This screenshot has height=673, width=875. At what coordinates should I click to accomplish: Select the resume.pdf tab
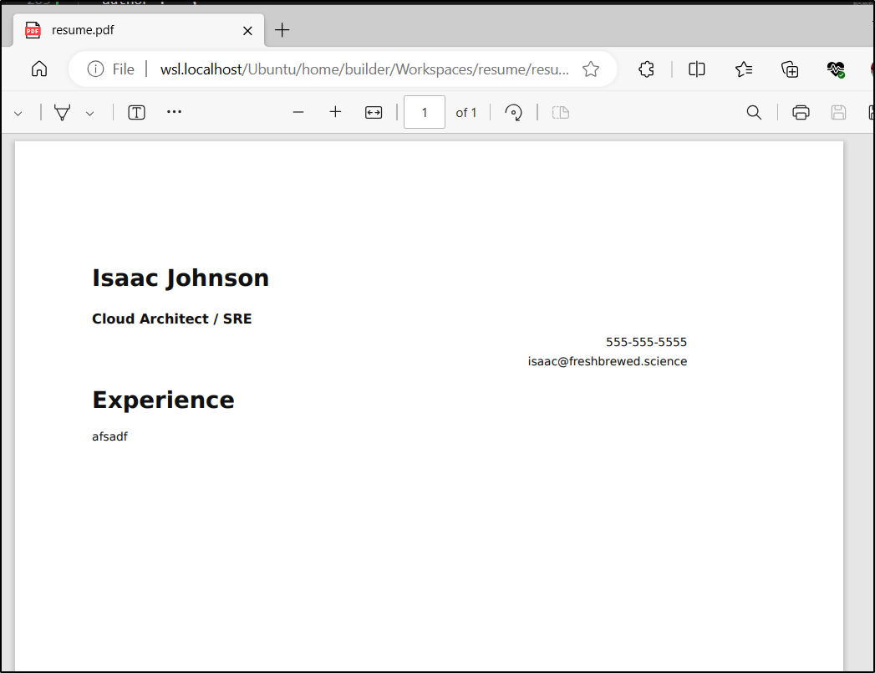[139, 30]
